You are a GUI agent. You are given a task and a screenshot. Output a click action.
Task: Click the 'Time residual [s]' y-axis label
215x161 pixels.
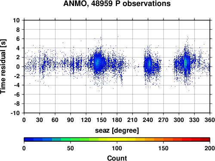[3, 67]
